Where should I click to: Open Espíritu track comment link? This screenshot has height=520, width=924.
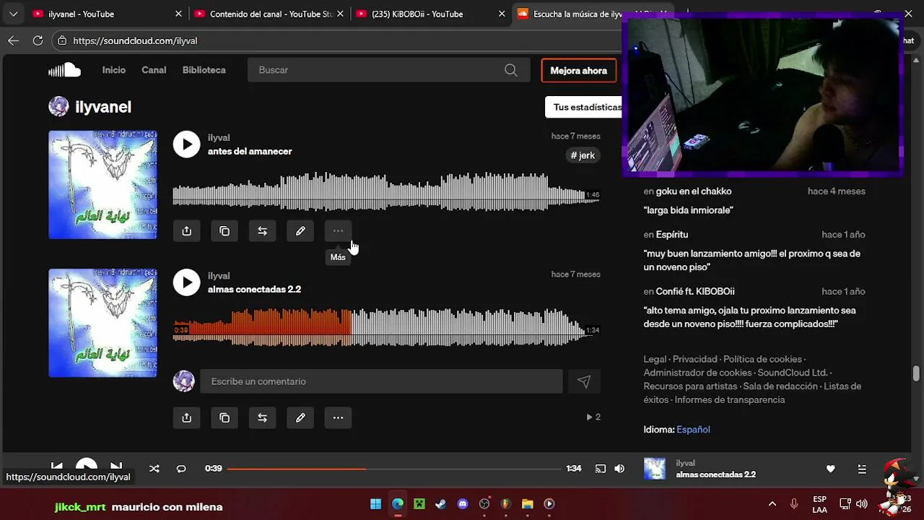click(x=672, y=235)
